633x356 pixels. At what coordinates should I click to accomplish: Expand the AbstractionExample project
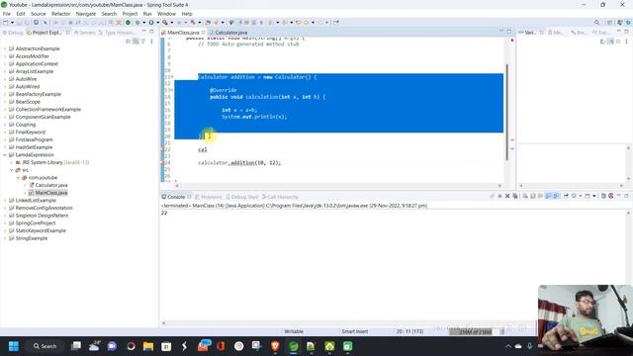[x=5, y=48]
